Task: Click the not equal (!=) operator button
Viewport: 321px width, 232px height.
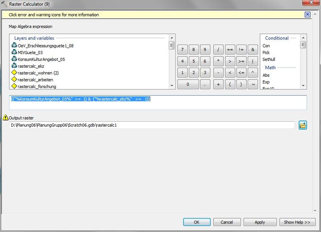Action: click(241, 50)
